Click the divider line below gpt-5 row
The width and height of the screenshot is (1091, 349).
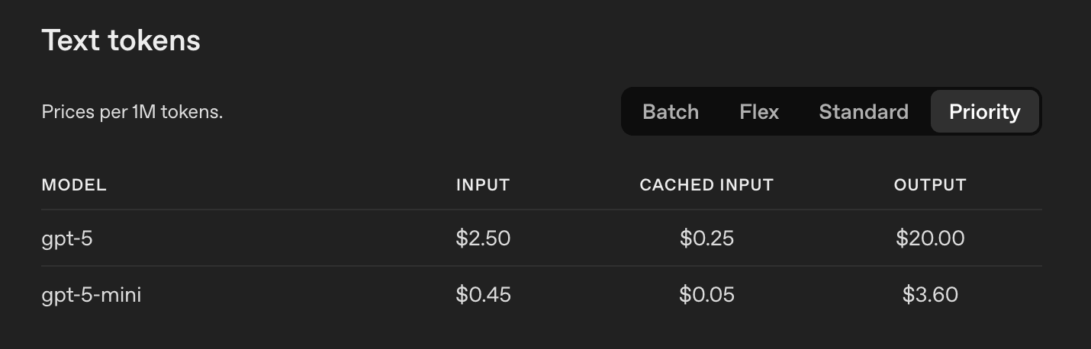541,266
